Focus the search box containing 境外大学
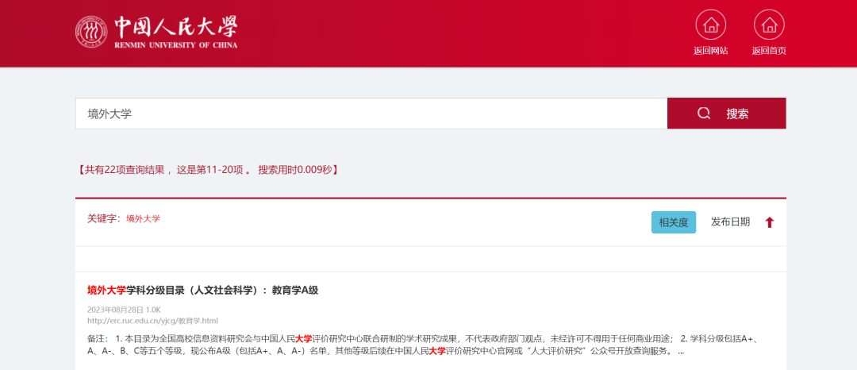The height and width of the screenshot is (370, 857). coord(371,114)
